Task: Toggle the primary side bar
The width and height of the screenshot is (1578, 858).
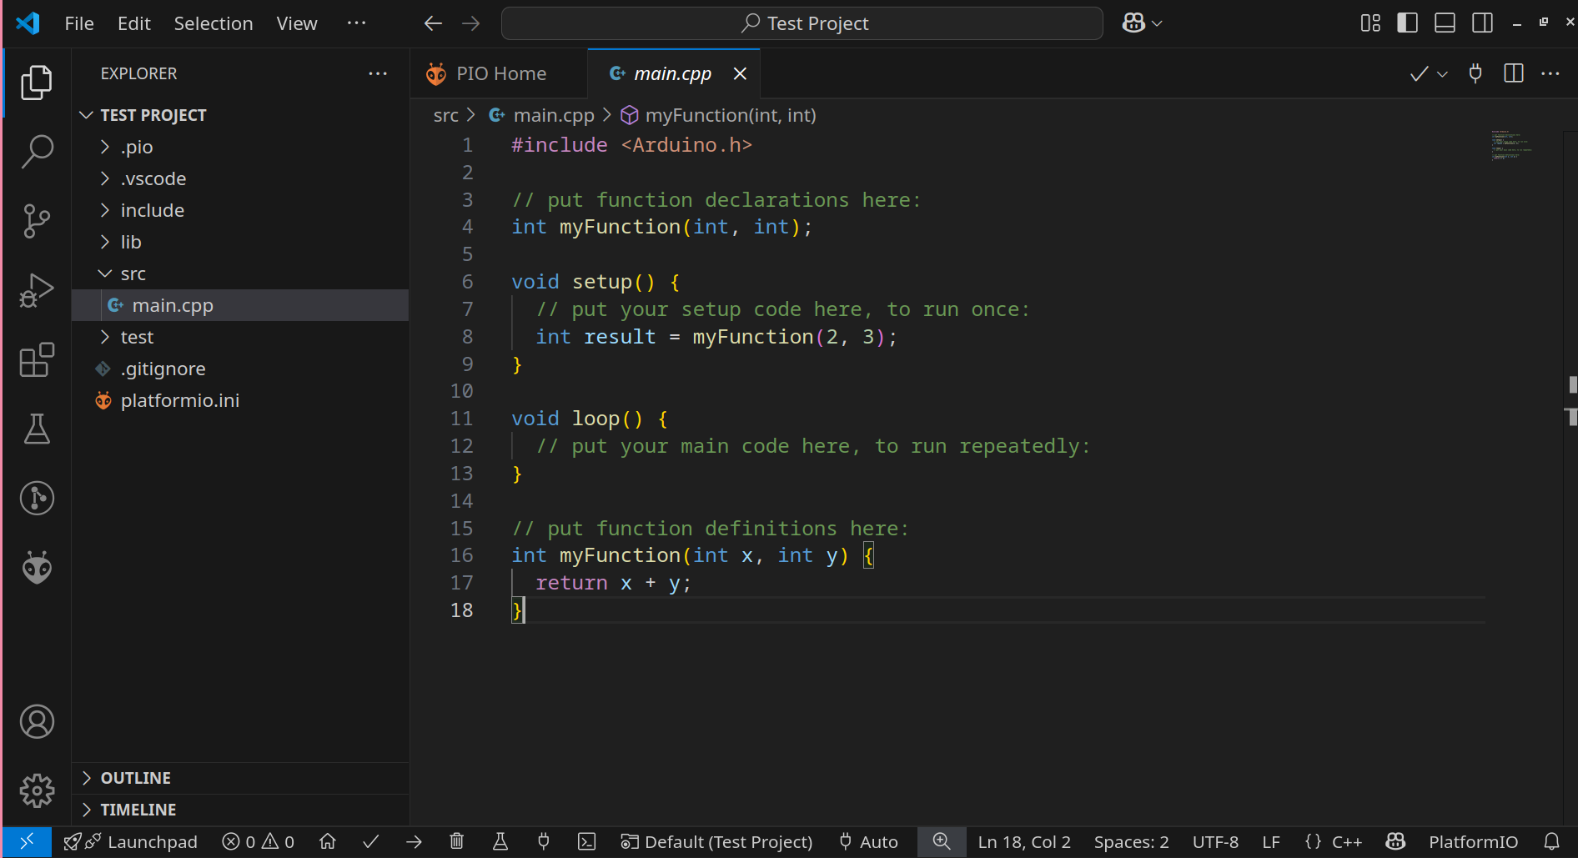Action: (1408, 23)
